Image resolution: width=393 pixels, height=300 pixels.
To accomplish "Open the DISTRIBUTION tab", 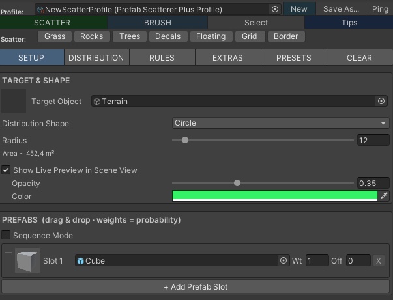I will coord(96,57).
